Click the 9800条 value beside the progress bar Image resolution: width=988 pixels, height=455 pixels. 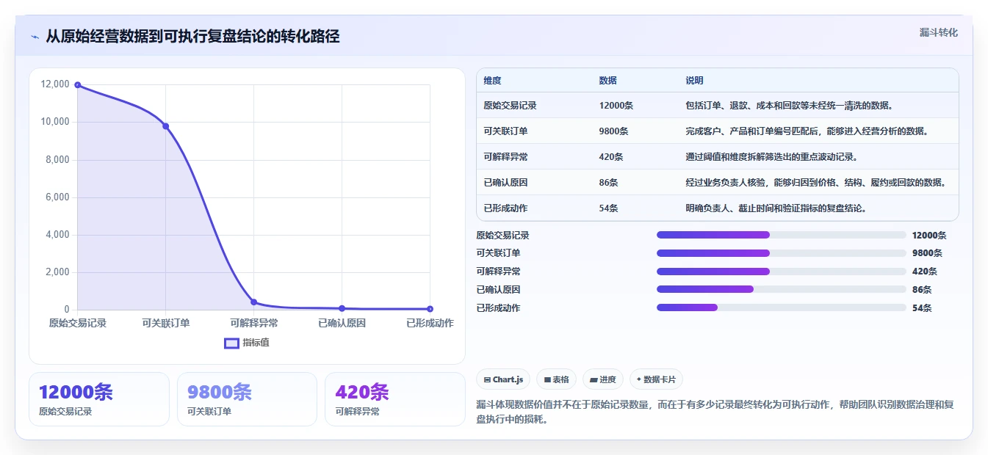pos(927,252)
